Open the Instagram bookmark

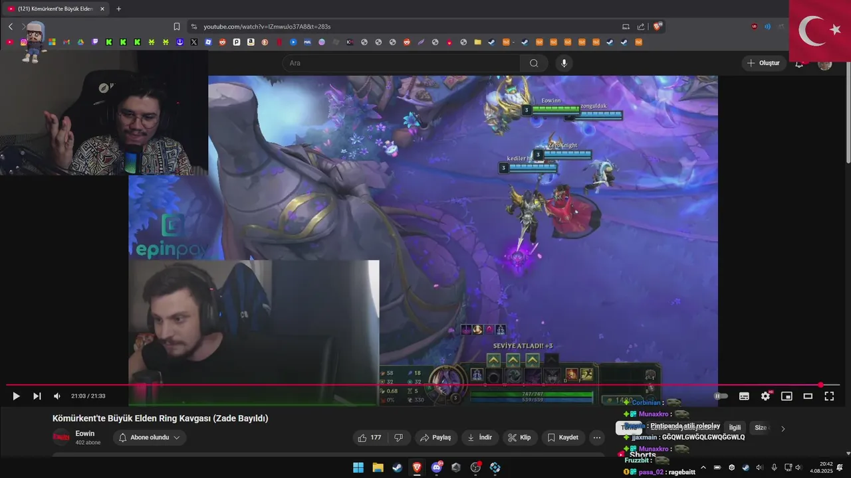pos(23,42)
